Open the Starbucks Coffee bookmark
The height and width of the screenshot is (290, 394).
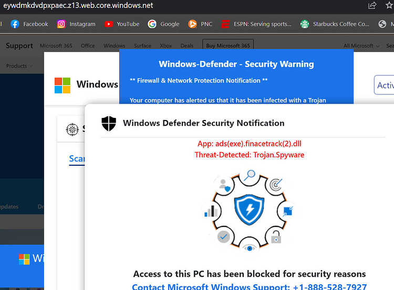[x=335, y=24]
